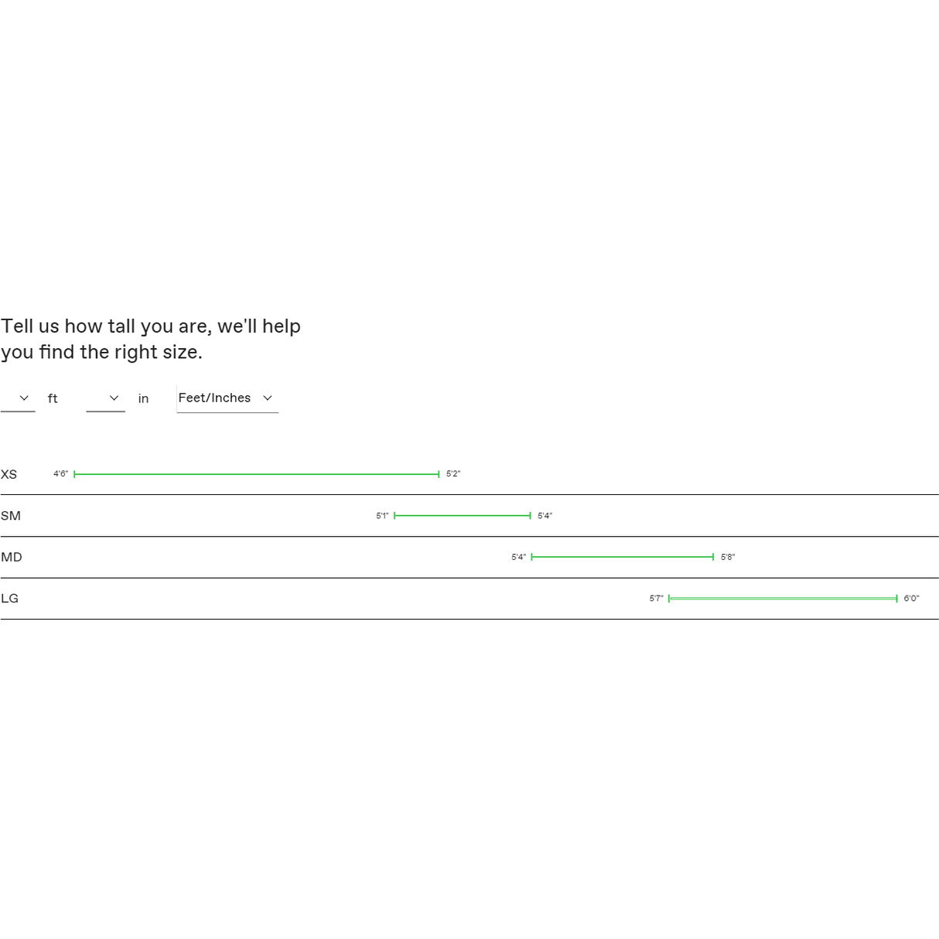Click the LG green height range bar
Viewport: 939px width, 939px height.
click(x=782, y=599)
